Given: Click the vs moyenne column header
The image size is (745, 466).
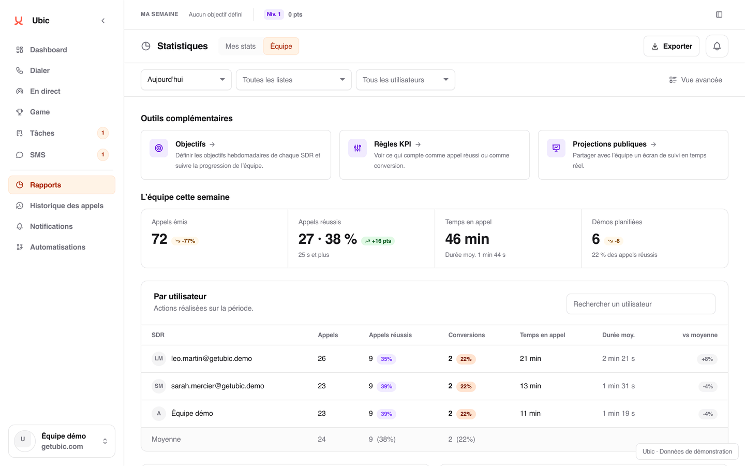Looking at the screenshot, I should [700, 335].
